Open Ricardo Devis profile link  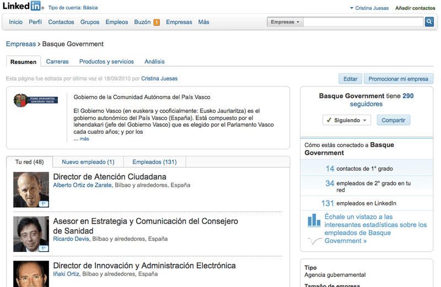(x=71, y=239)
